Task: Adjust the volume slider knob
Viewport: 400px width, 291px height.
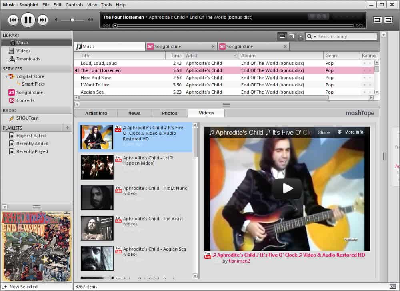Action: 72,20
